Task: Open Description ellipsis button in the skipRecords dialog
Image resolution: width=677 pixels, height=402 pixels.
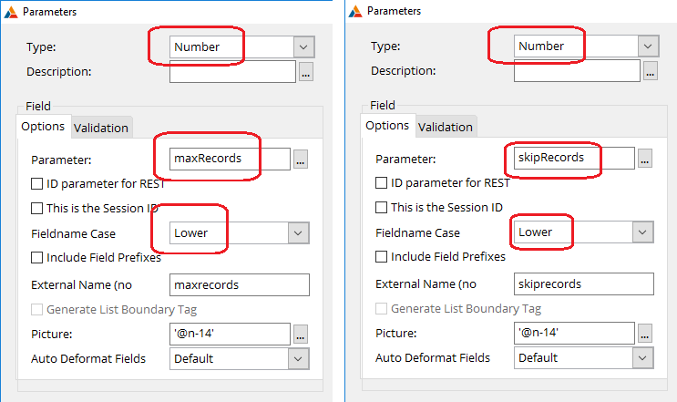Action: click(651, 70)
